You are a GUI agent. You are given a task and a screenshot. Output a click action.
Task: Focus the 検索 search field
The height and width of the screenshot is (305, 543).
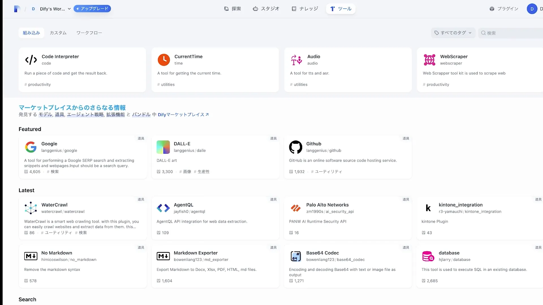(510, 33)
